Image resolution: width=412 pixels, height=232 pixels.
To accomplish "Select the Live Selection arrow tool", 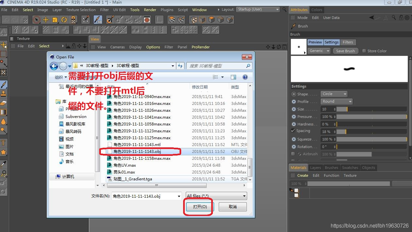I will coord(36,20).
